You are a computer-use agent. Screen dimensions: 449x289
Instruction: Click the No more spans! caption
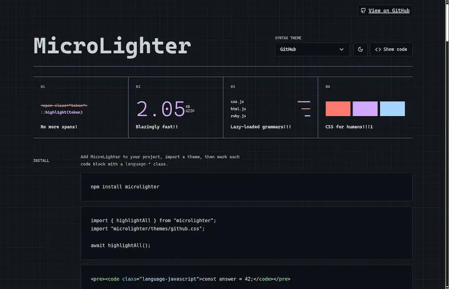(x=59, y=127)
